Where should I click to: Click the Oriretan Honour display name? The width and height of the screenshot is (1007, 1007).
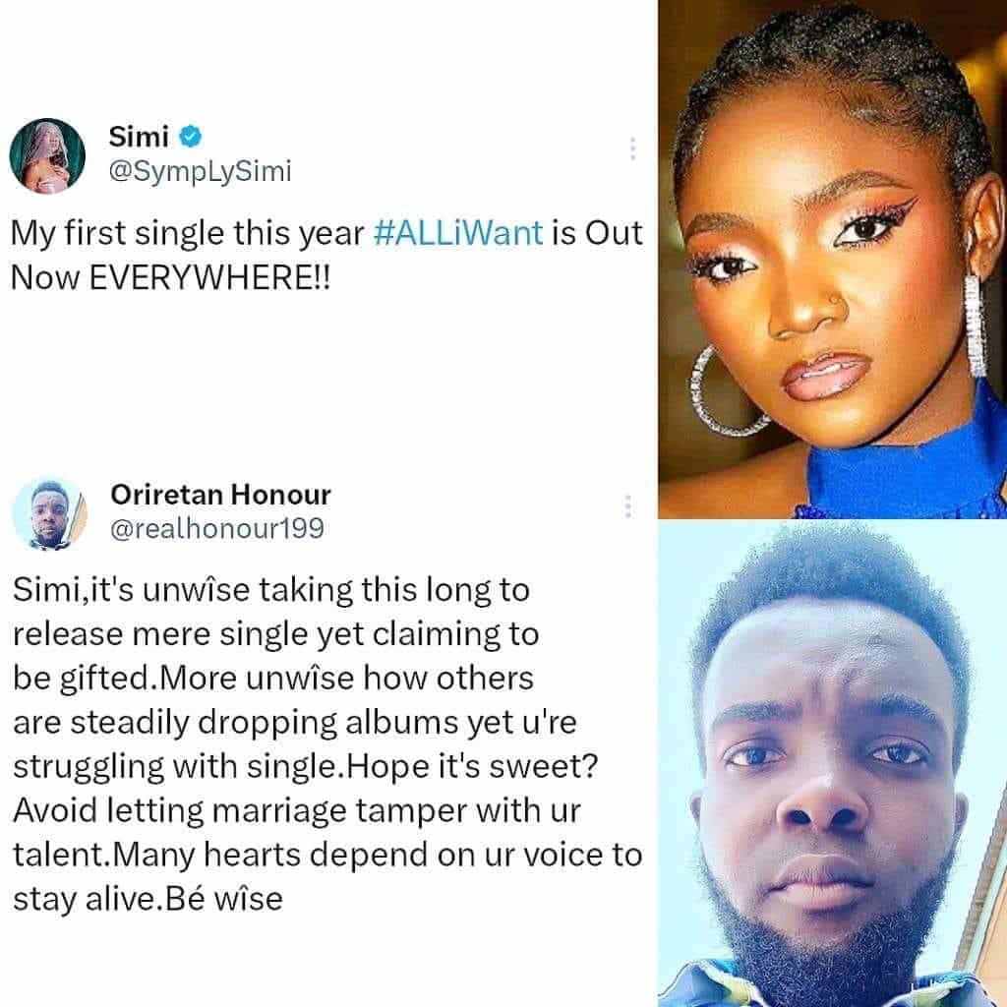click(220, 494)
